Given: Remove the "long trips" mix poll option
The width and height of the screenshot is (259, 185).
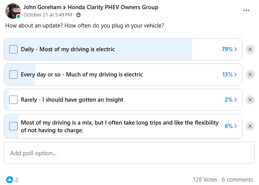Looking at the screenshot, I should click(250, 126).
